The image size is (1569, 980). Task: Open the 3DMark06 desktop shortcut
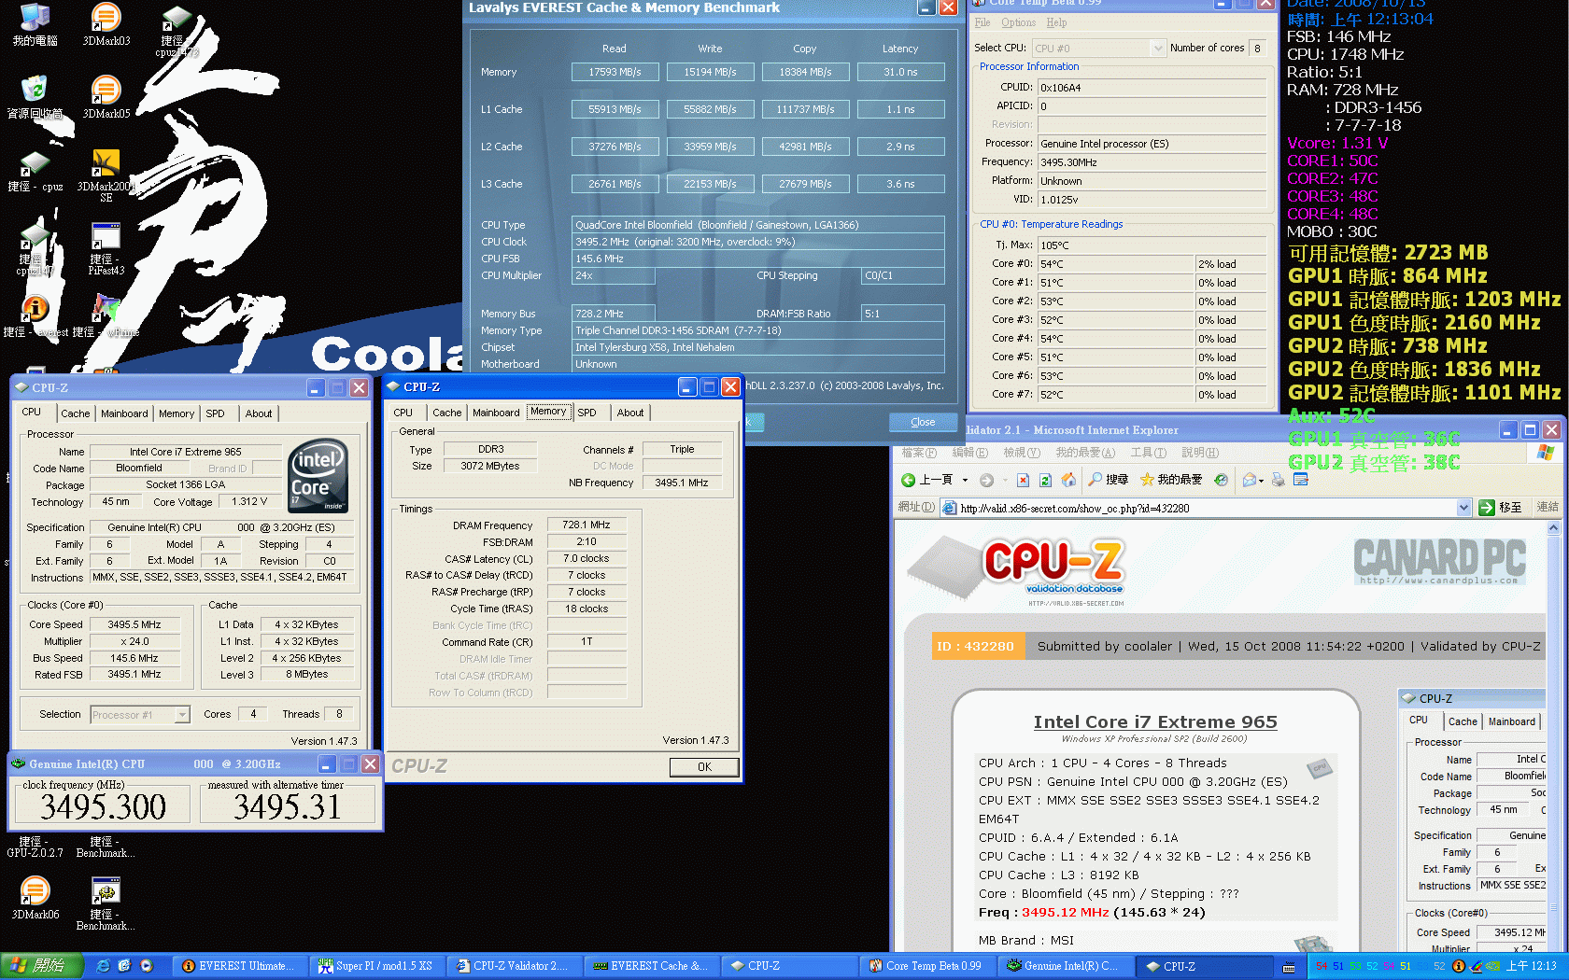click(35, 898)
